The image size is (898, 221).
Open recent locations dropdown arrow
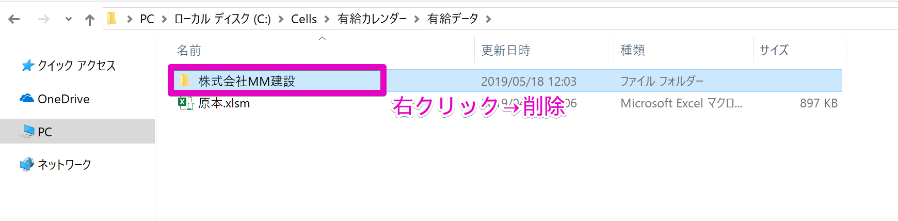[x=69, y=20]
